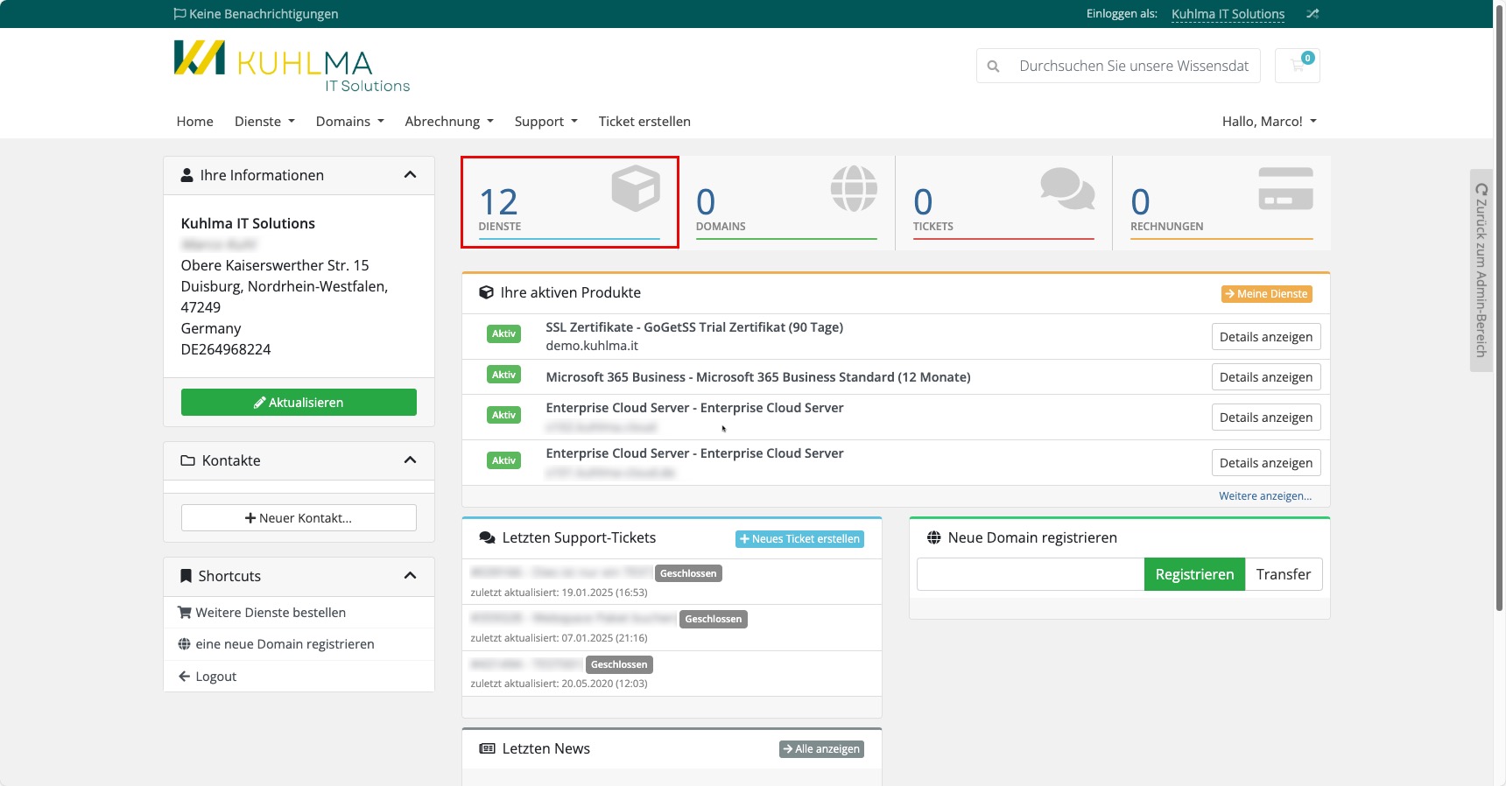Show details for second Enterprise Cloud Server
The image size is (1506, 786).
(x=1266, y=463)
